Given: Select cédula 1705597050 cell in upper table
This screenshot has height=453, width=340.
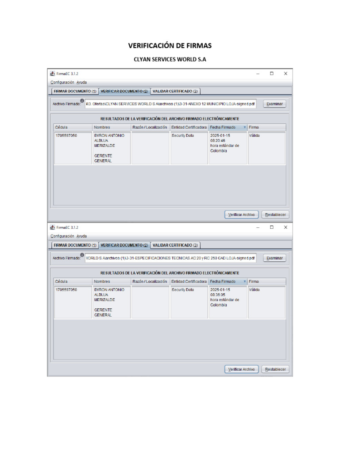Looking at the screenshot, I should tap(73, 148).
